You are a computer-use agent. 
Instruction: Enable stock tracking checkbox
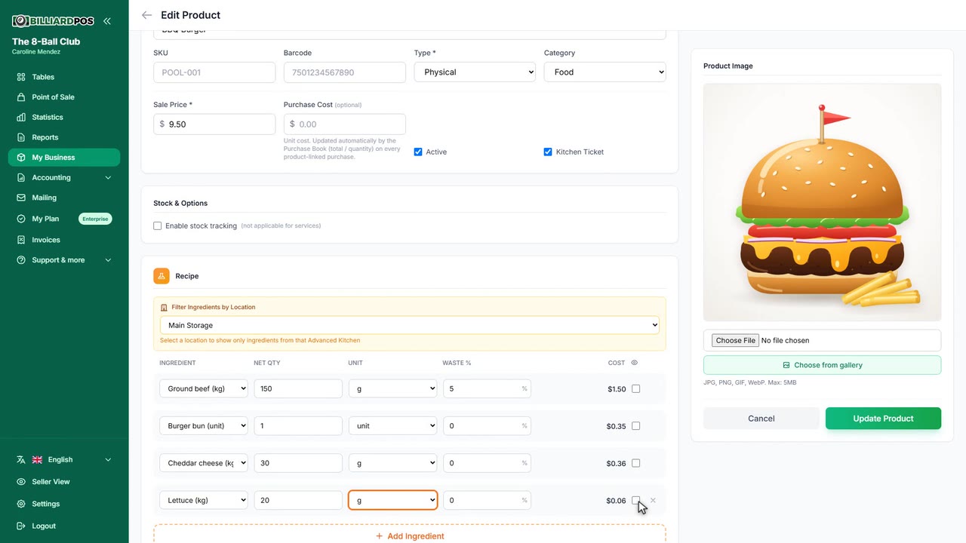(x=158, y=225)
